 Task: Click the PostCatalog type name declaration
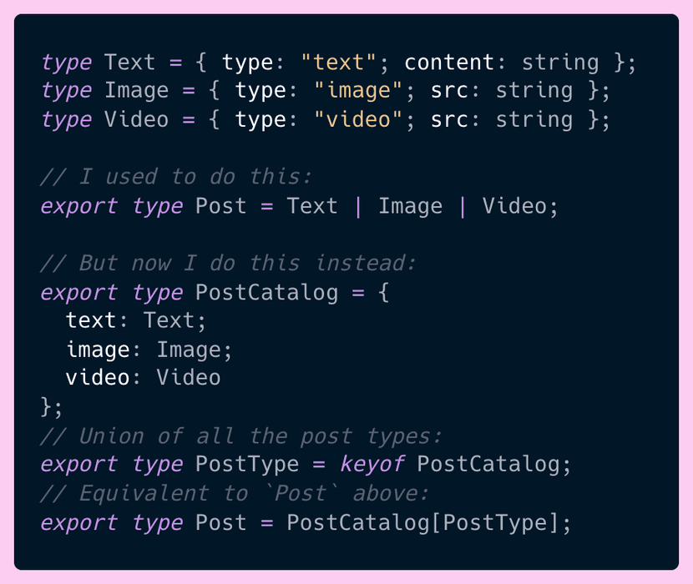coord(266,293)
